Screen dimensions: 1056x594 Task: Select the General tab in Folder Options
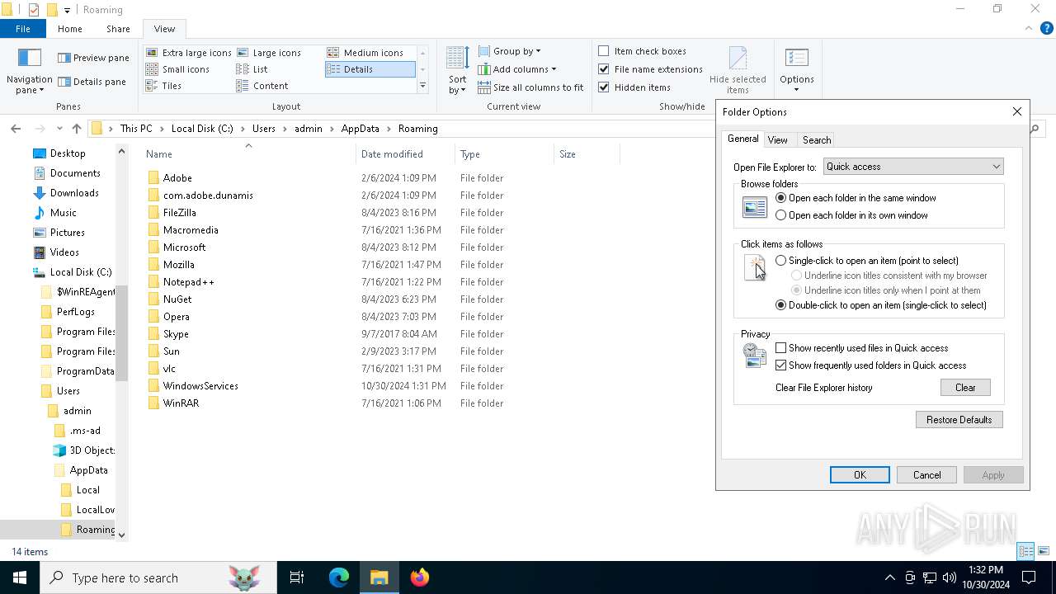pos(742,139)
